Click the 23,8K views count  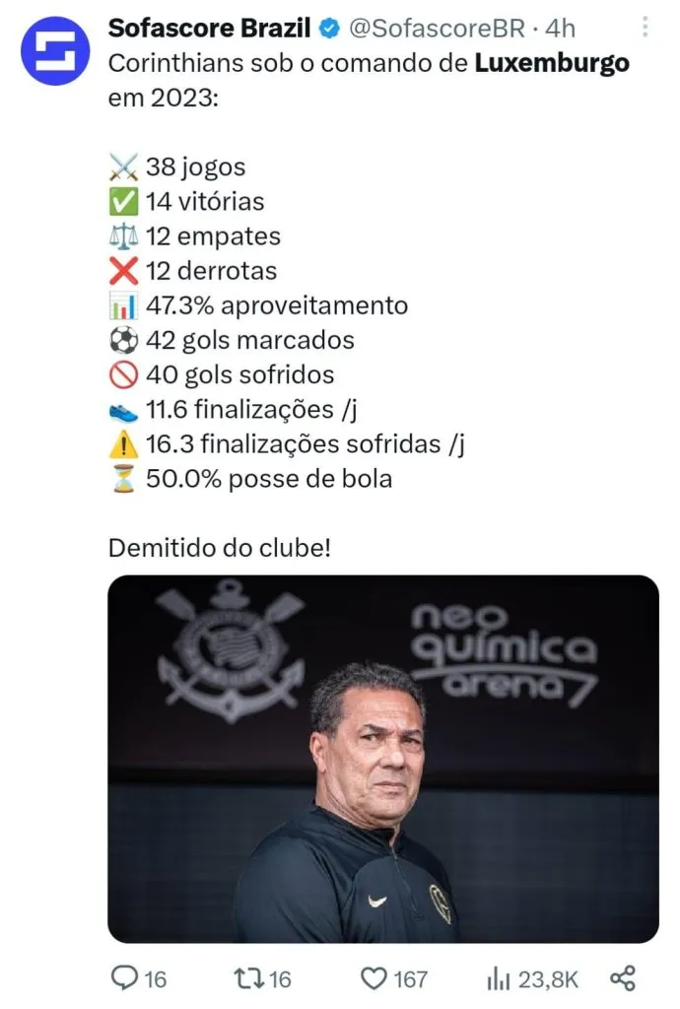[x=549, y=978]
